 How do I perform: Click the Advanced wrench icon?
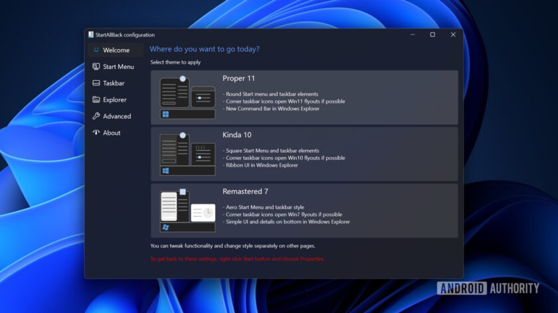96,117
